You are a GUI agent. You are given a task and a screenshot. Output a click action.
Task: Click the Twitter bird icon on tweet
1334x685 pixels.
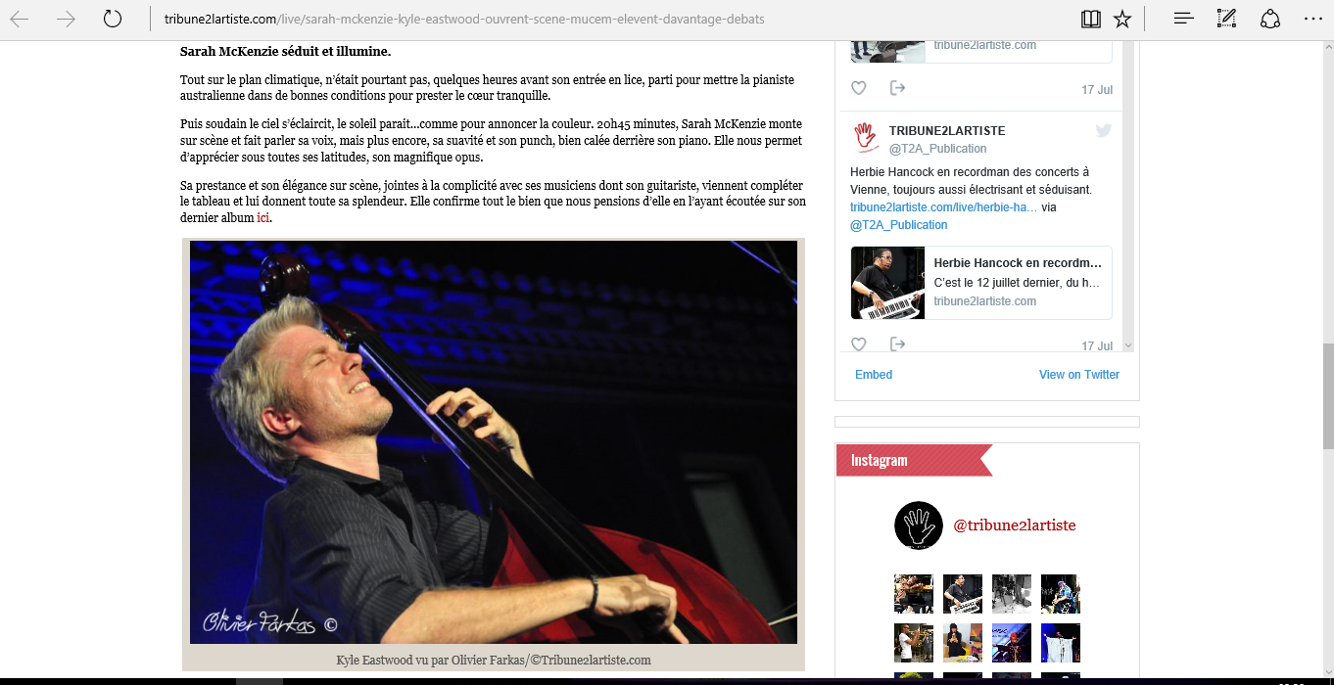[1104, 130]
